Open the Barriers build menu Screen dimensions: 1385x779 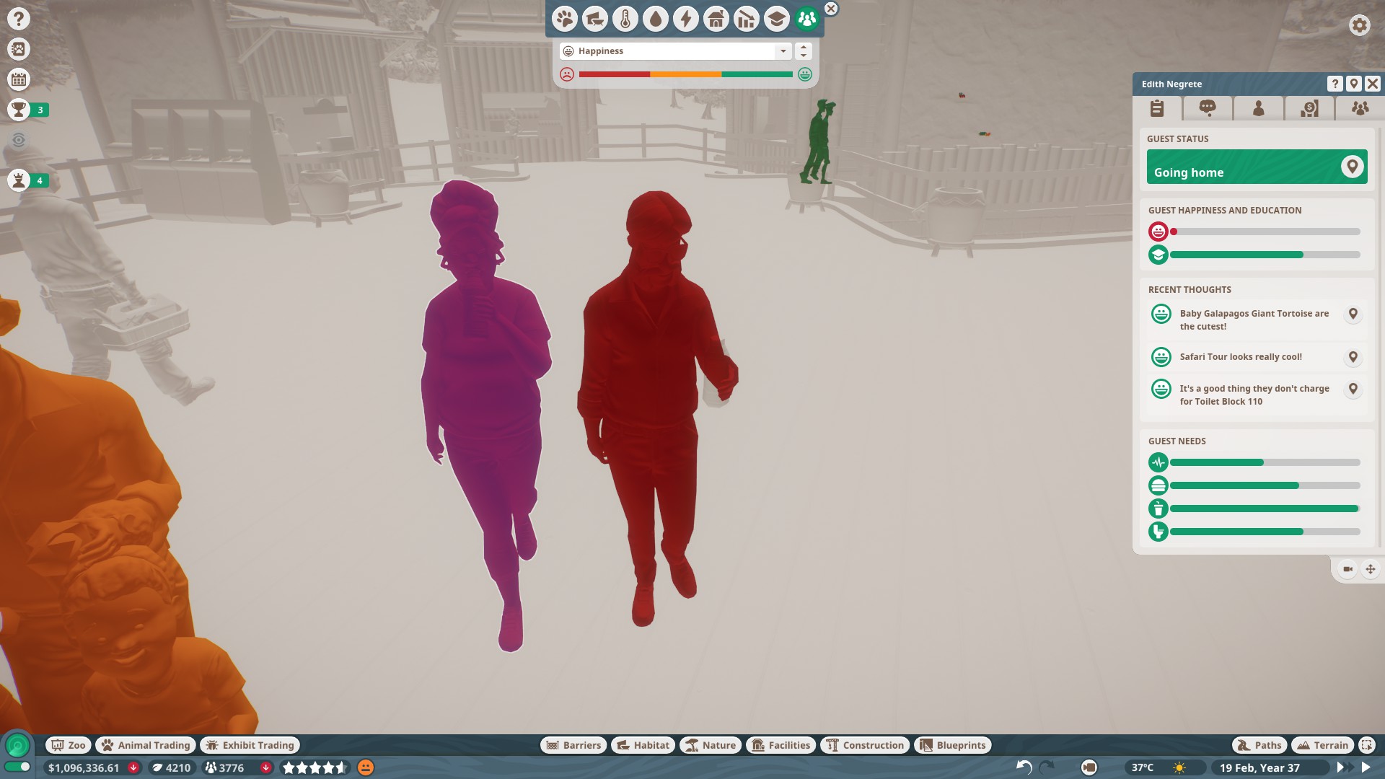tap(573, 745)
